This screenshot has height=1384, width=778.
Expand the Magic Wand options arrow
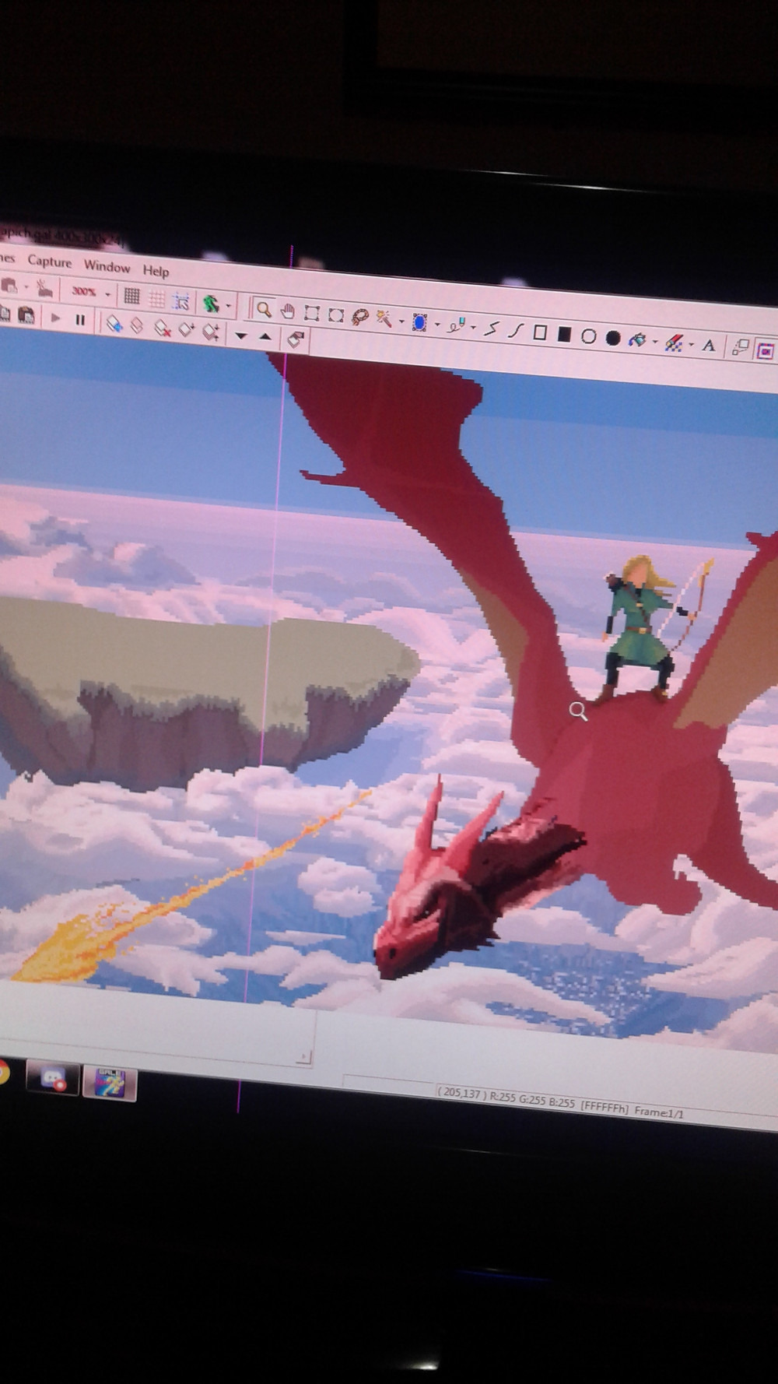coord(401,321)
